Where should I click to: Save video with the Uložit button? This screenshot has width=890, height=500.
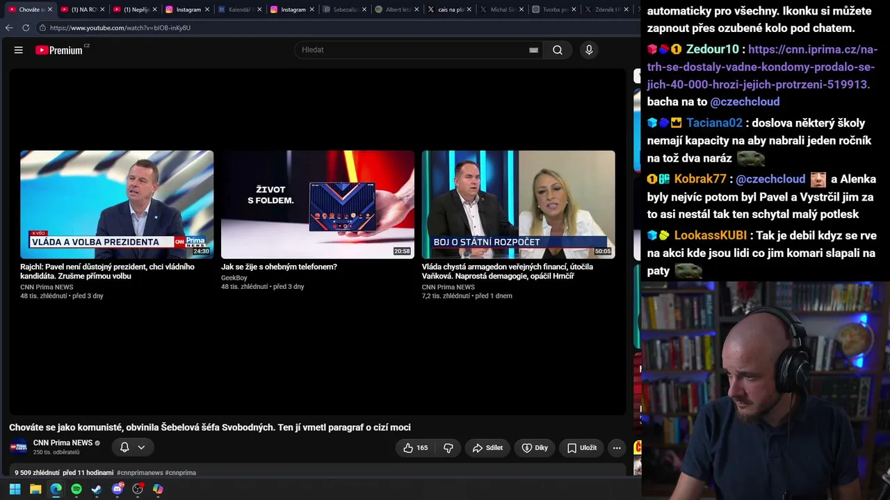(581, 448)
